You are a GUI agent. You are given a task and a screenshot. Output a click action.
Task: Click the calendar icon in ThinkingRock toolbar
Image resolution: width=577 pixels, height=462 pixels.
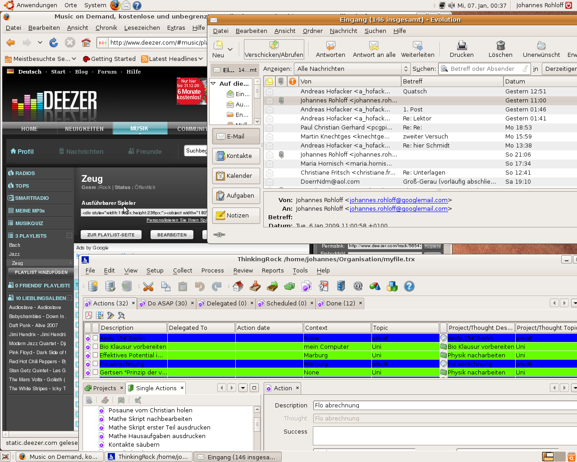click(323, 286)
